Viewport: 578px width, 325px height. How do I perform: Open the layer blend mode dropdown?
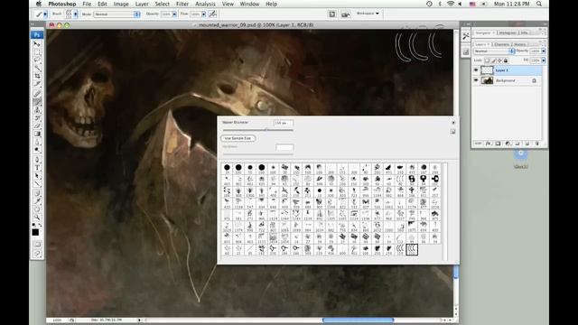coord(494,51)
